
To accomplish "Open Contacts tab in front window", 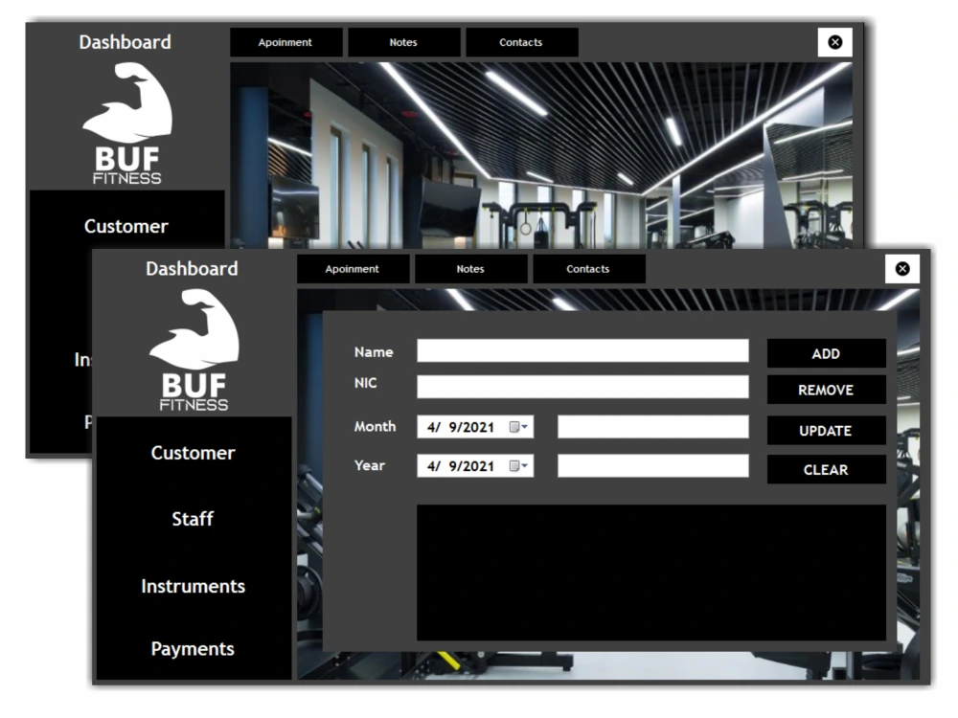I will 588,269.
